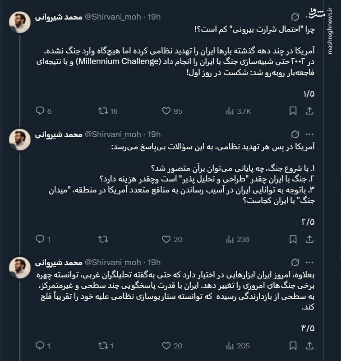Like the tweet with 95 likes
The image size is (341, 361).
click(x=166, y=111)
